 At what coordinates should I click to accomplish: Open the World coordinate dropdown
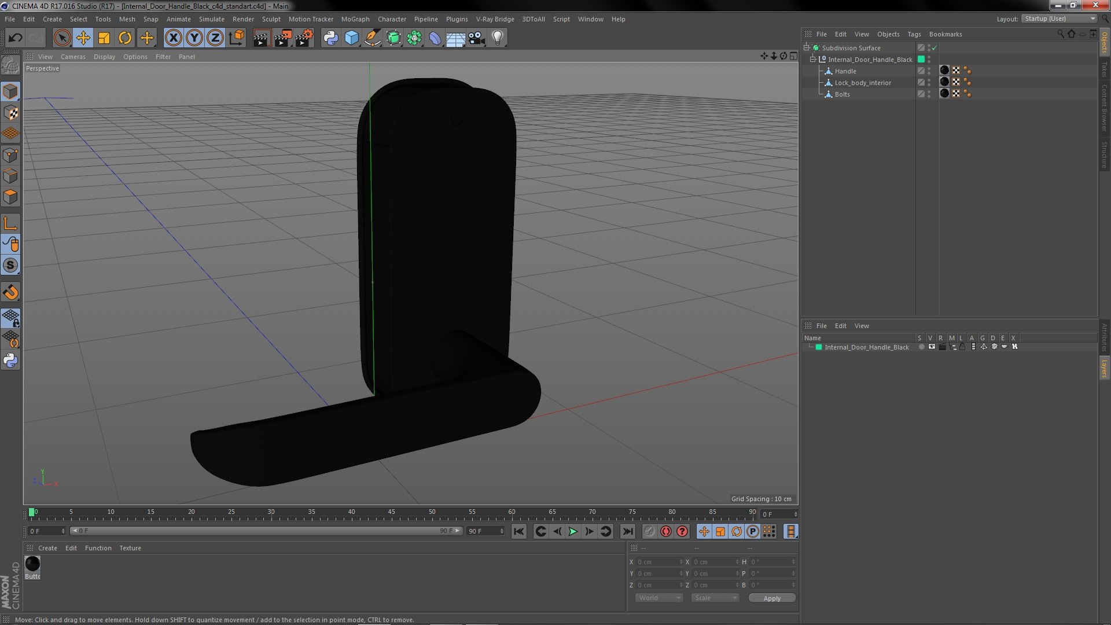[659, 598]
